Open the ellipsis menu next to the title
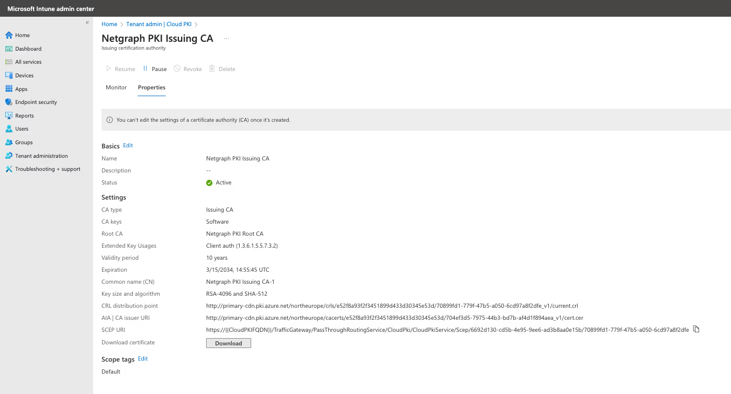 click(227, 39)
